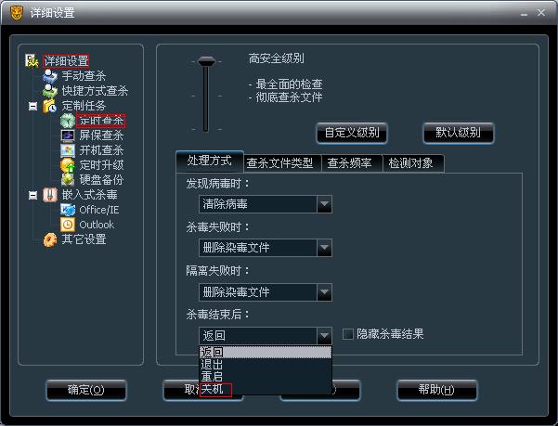Viewport: 558px width, 426px height.
Task: Select the 定制任务 tree node
Action: pos(84,106)
